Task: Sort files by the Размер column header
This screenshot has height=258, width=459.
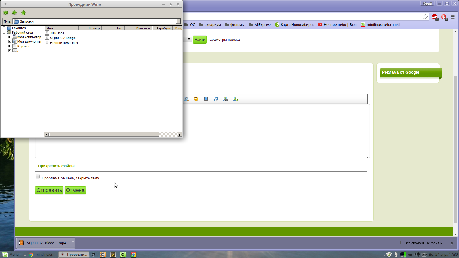Action: 90,28
